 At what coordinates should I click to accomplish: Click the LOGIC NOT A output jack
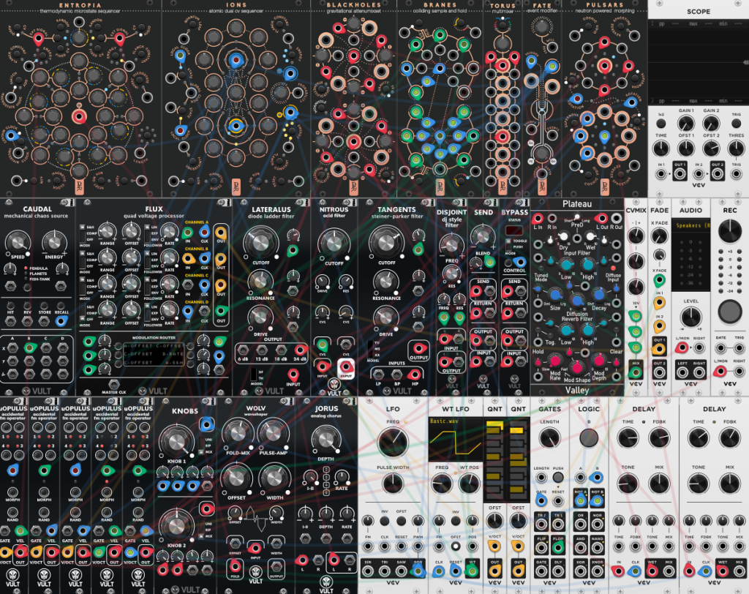(x=580, y=501)
